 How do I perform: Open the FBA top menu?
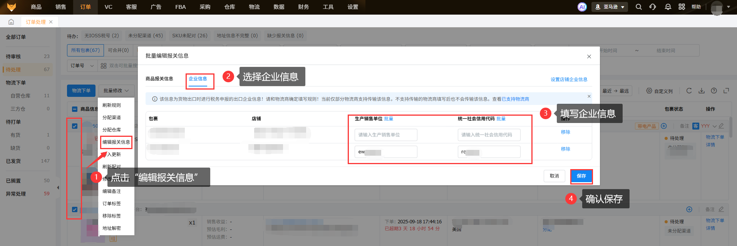coord(180,7)
